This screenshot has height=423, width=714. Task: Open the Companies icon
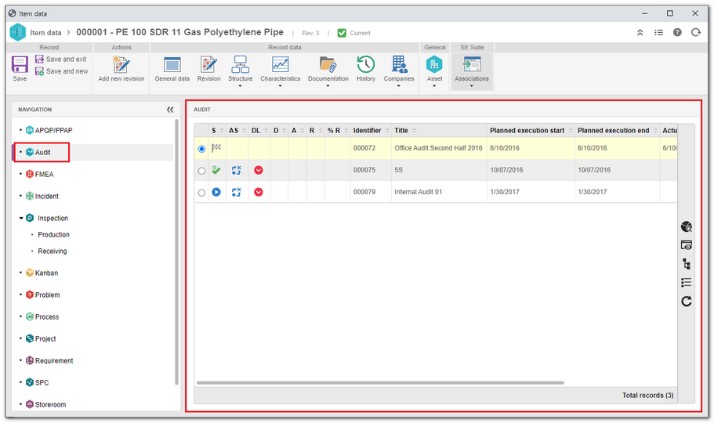[399, 65]
